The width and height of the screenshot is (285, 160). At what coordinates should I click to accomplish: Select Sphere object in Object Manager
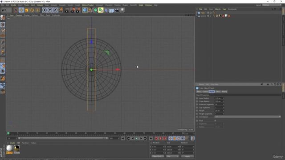pyautogui.click(x=203, y=16)
